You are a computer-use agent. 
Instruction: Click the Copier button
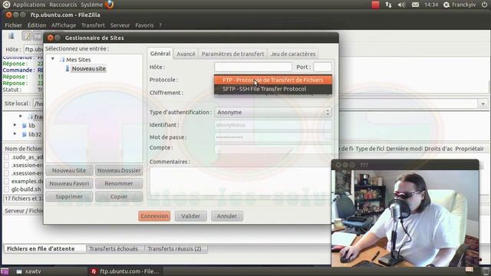[119, 196]
